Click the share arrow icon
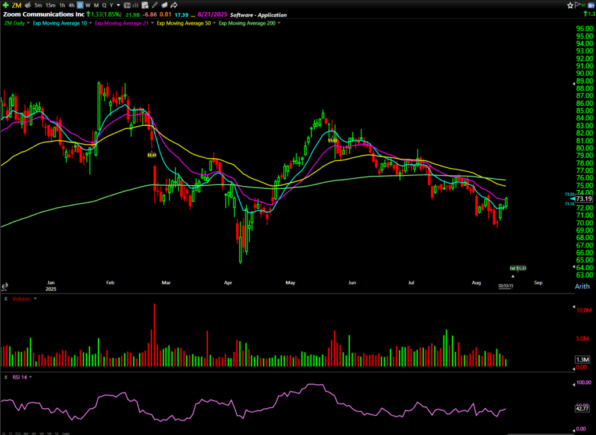 [x=174, y=5]
